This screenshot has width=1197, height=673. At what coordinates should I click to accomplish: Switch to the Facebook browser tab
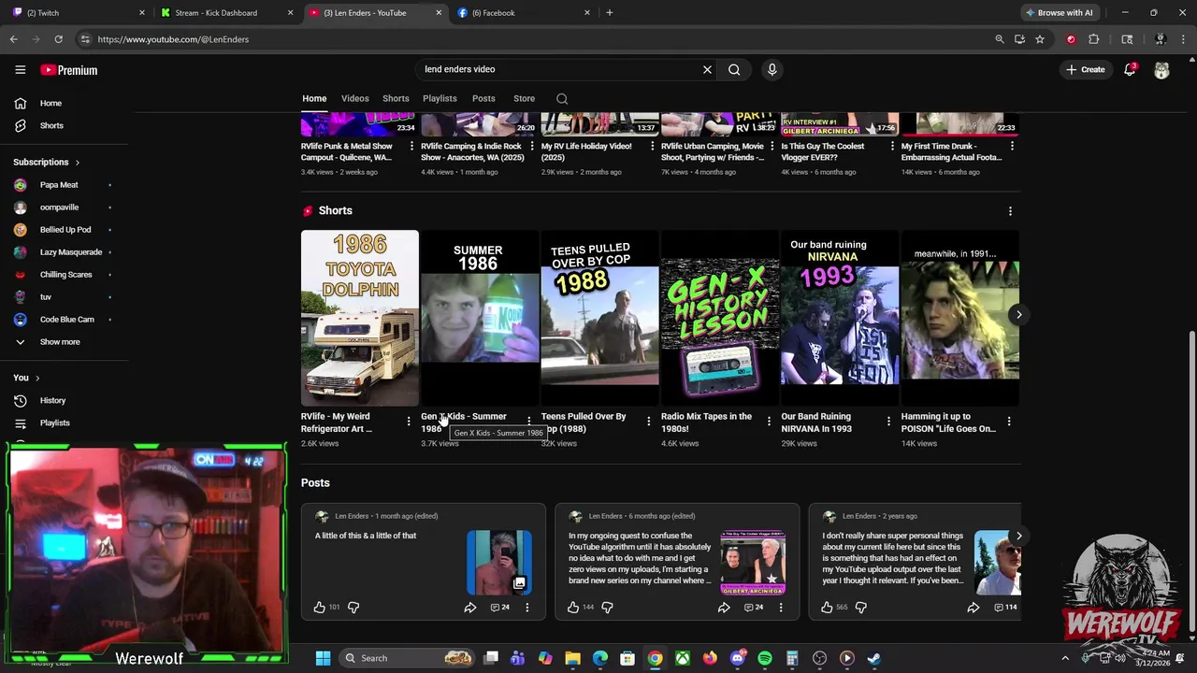(524, 13)
